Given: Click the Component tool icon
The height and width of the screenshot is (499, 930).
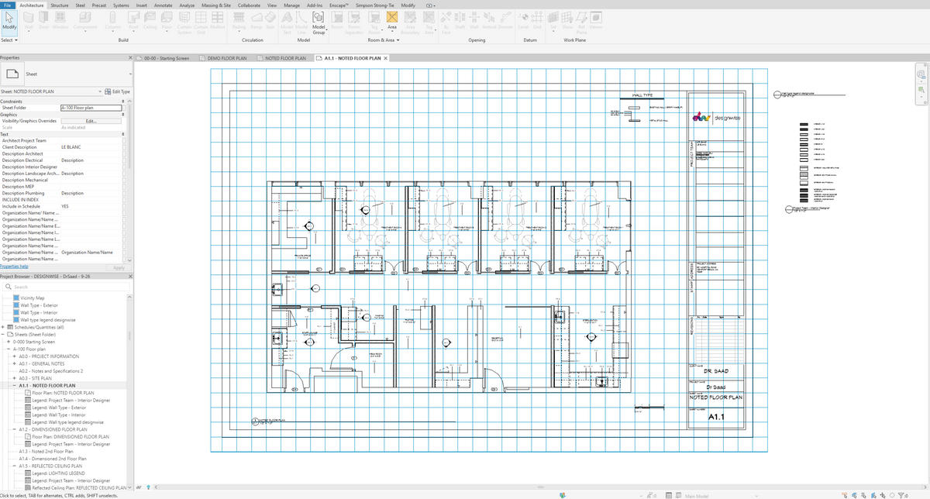Looking at the screenshot, I should (85, 18).
